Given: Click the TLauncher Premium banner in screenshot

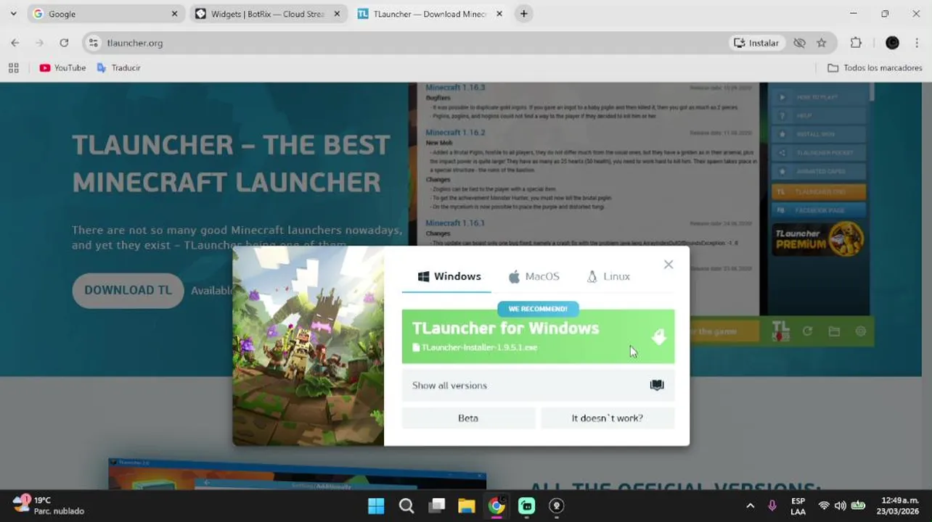Looking at the screenshot, I should (819, 239).
